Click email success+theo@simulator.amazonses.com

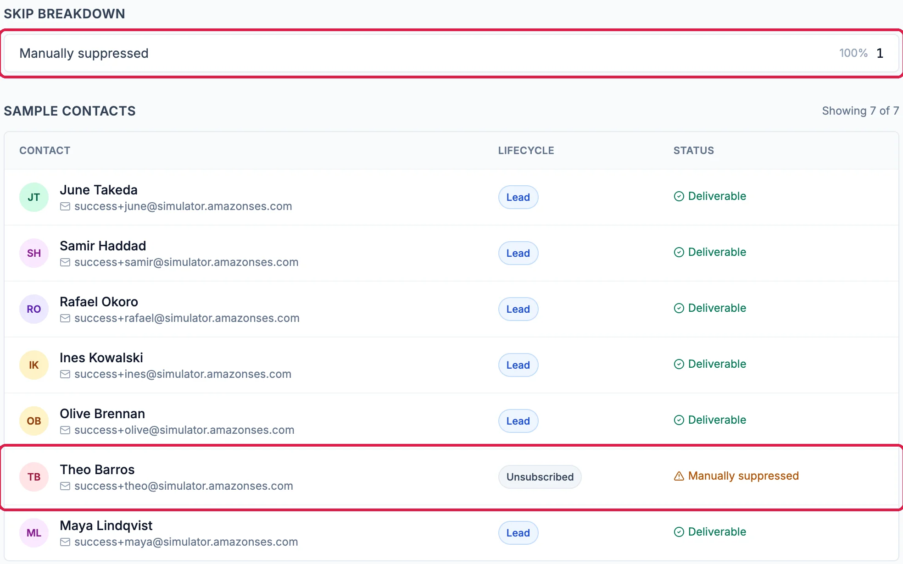tap(184, 486)
